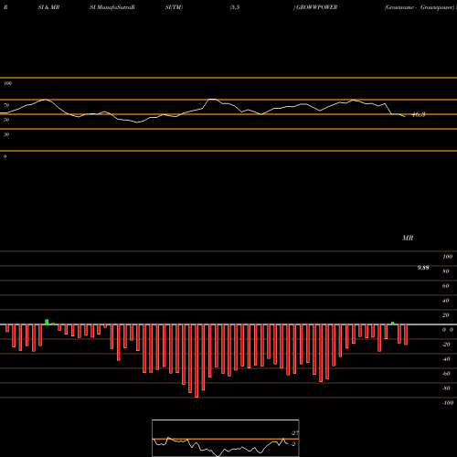457x457 pixels.
Task: Click the RSI axis label 70
Action: (x=6, y=105)
